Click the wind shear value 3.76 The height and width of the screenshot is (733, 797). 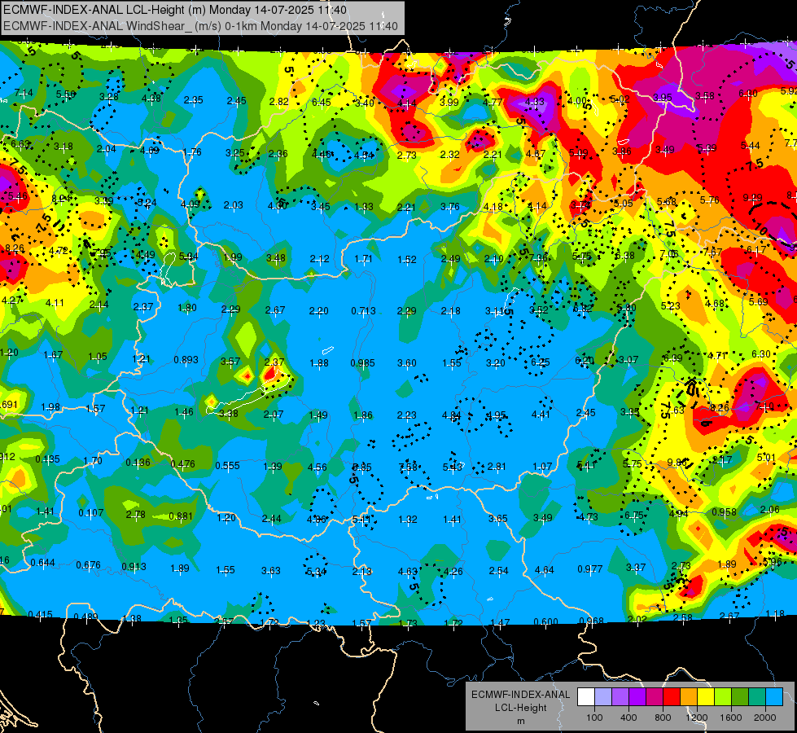450,207
